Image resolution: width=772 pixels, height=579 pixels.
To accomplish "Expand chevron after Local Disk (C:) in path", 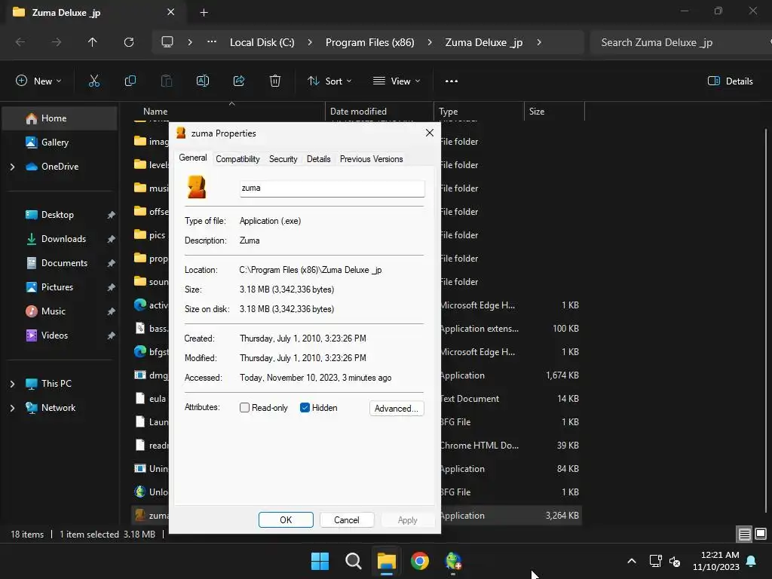I will (x=310, y=42).
